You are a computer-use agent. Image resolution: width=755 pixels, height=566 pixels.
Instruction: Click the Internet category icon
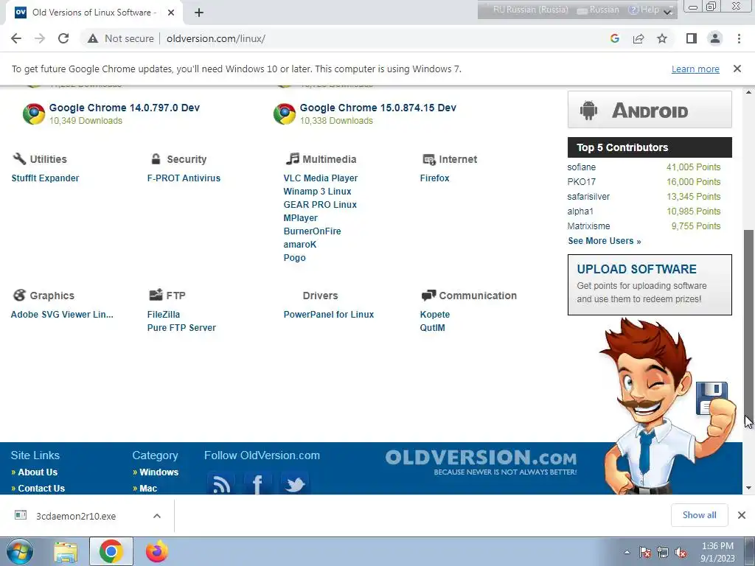[429, 159]
